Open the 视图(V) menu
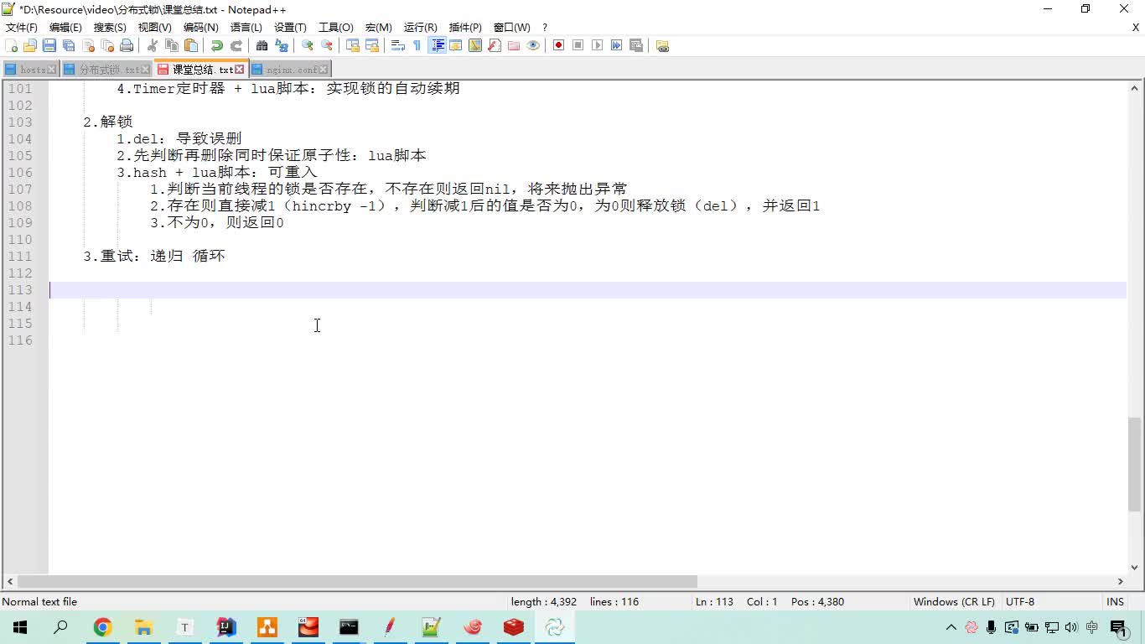The height and width of the screenshot is (644, 1145). click(154, 28)
